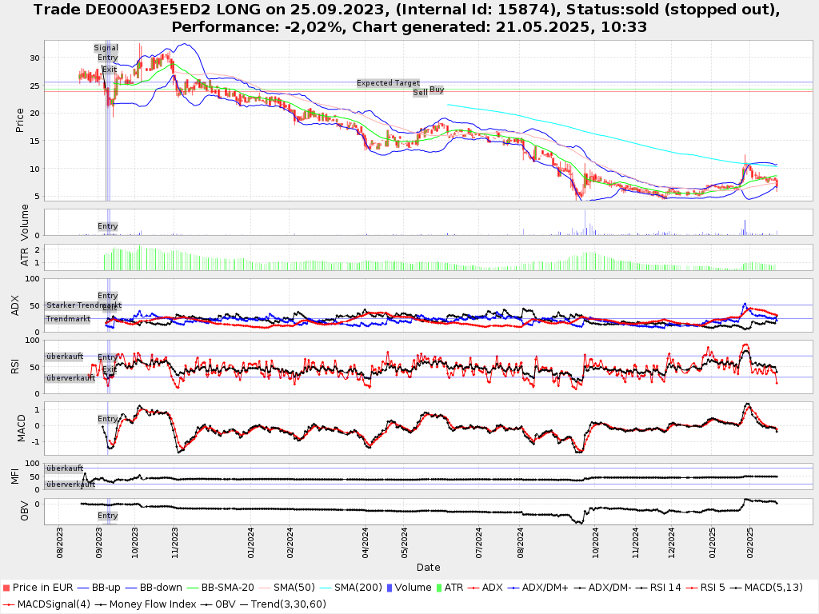819x614 pixels.
Task: Click the Sell annotation on price chart
Action: pyautogui.click(x=420, y=93)
